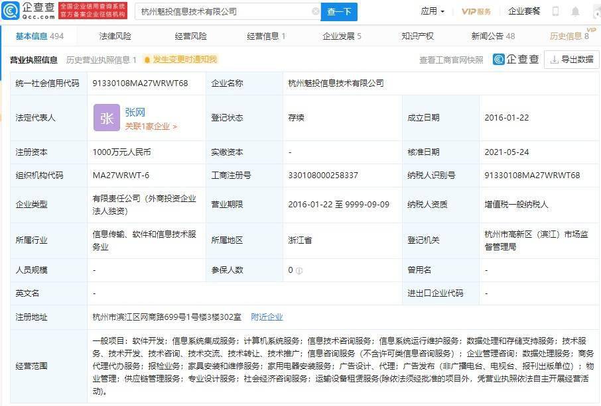Viewport: 601px width, 406px height.
Task: Select business term 2016-01-22 至 9999-09-09
Action: [338, 205]
